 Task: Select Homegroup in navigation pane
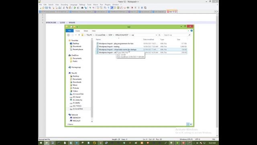[76, 67]
